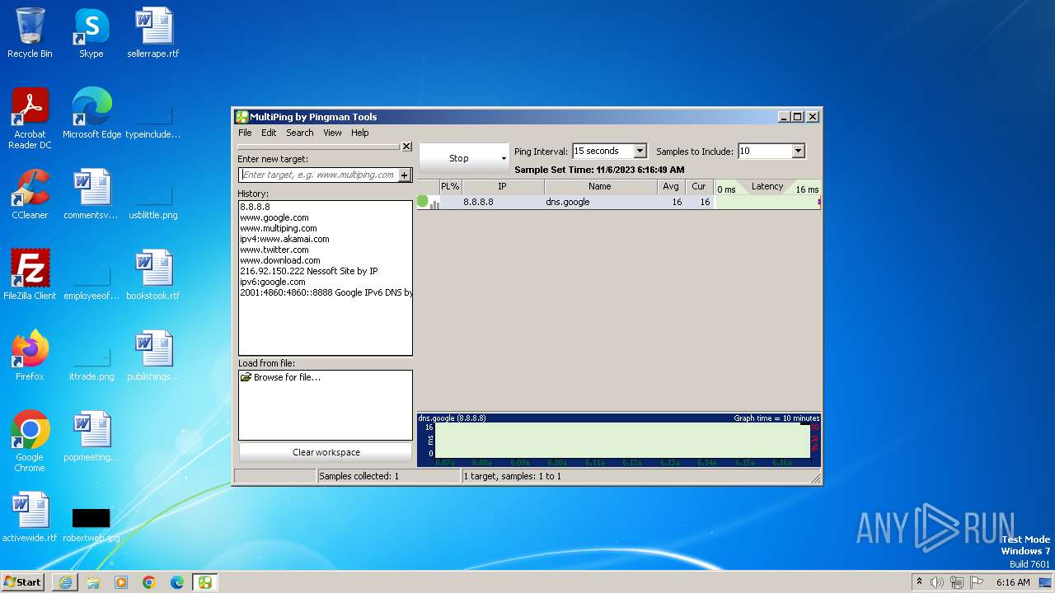Open the File menu
Screen dimensions: 1055x593
click(245, 133)
